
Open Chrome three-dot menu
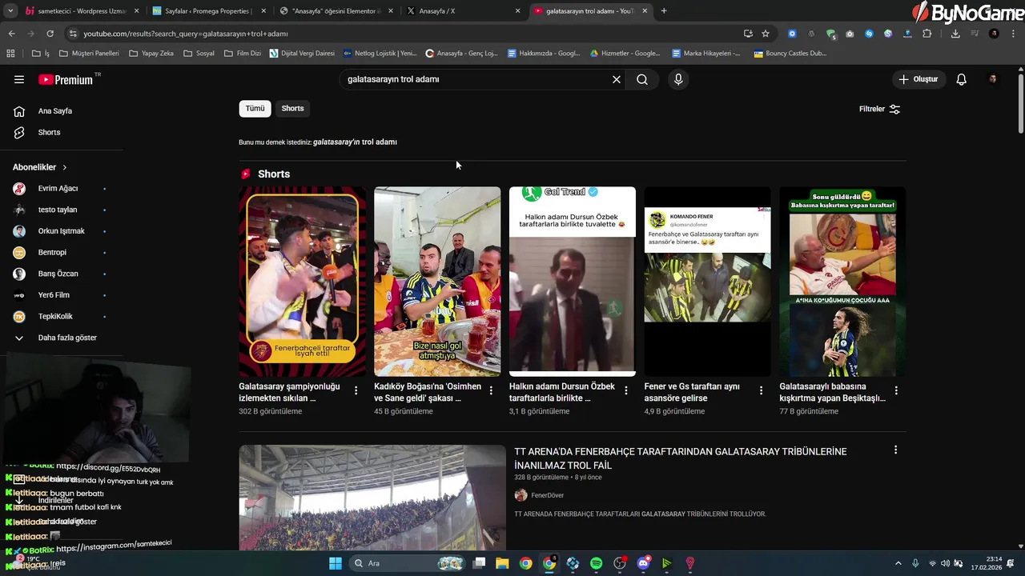(x=1013, y=34)
